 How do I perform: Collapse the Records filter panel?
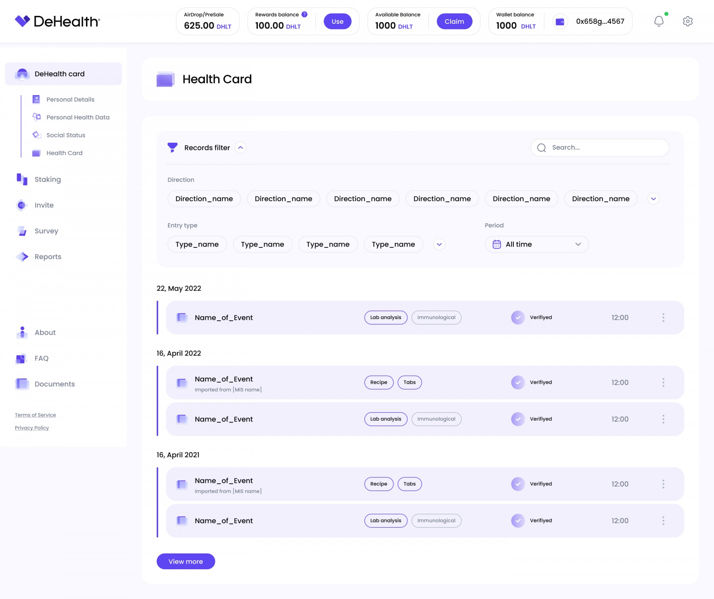click(240, 148)
